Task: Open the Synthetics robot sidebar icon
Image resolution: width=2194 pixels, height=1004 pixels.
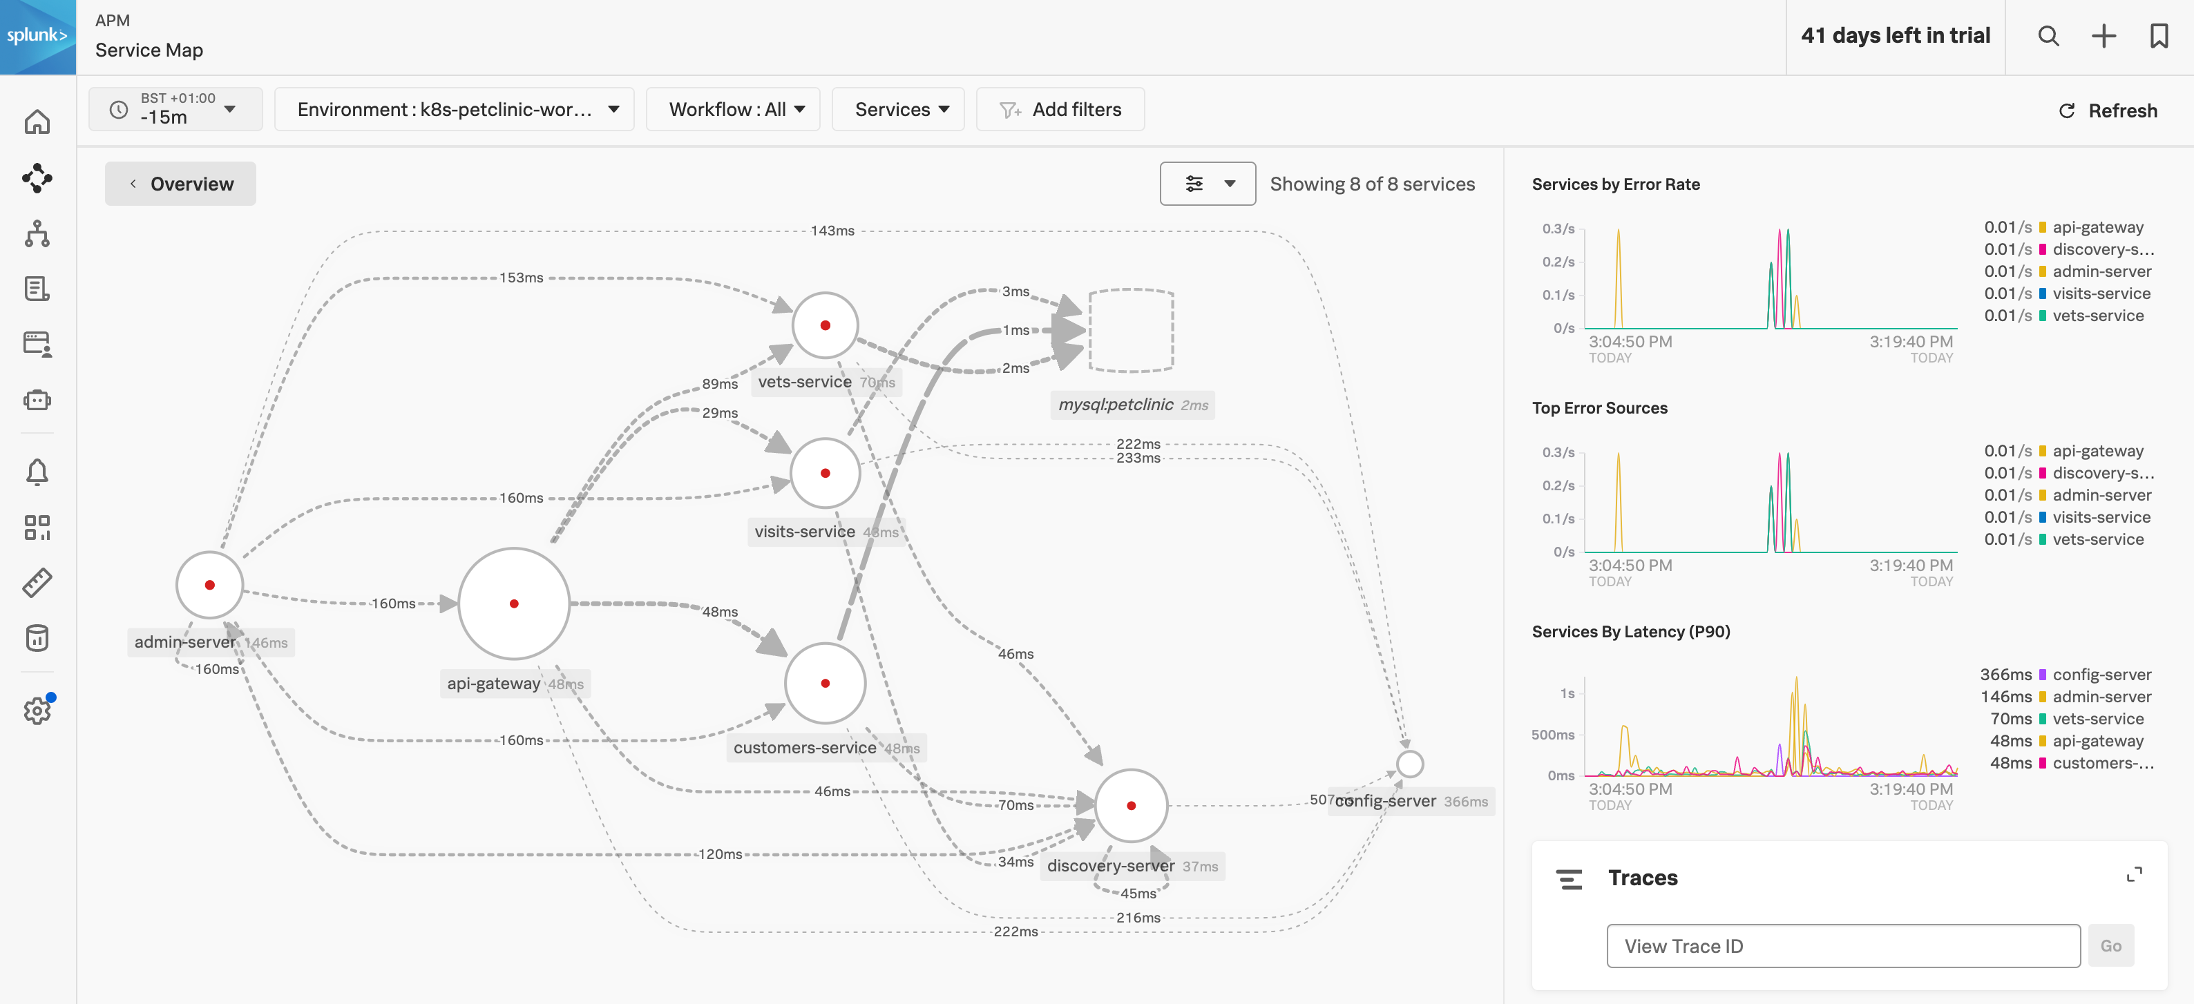Action: point(37,399)
